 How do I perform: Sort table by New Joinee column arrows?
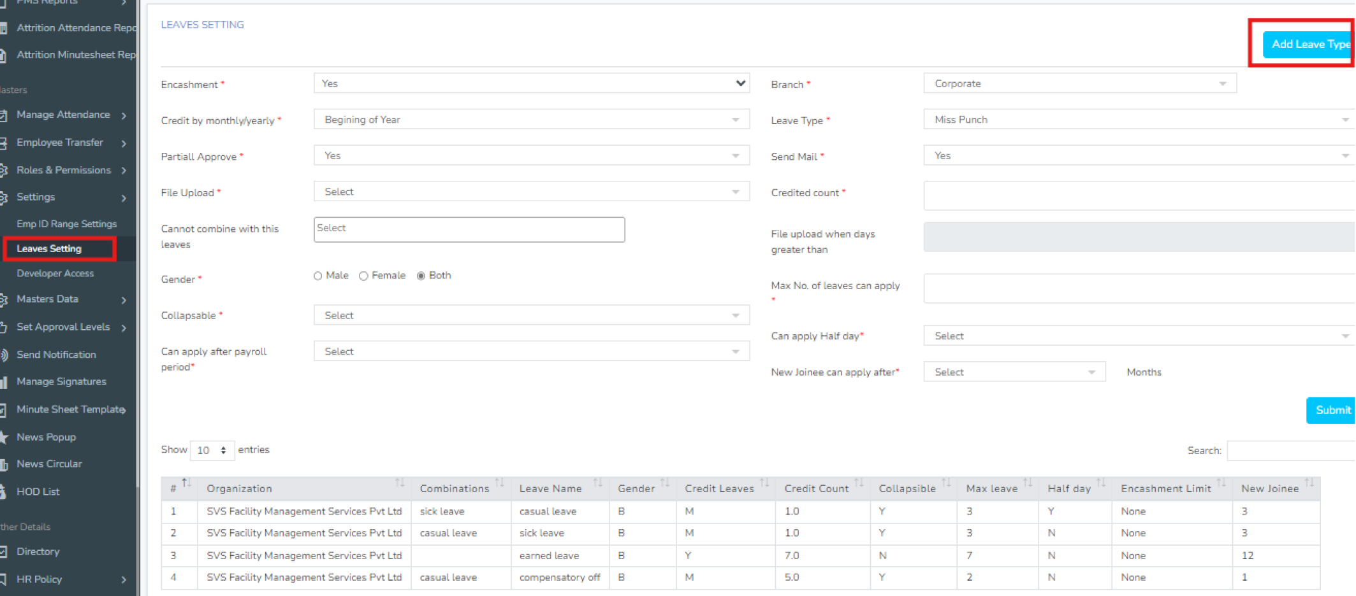(x=1309, y=483)
